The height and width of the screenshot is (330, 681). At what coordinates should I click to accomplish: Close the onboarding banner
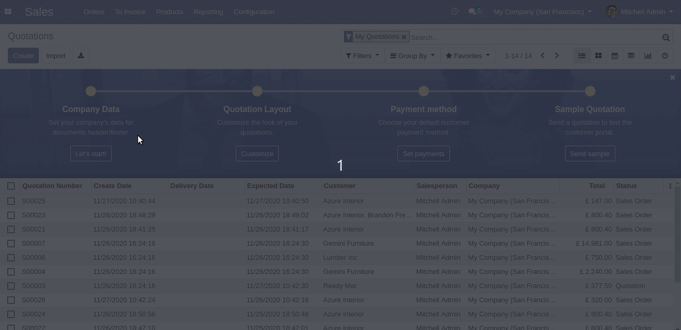click(x=672, y=78)
